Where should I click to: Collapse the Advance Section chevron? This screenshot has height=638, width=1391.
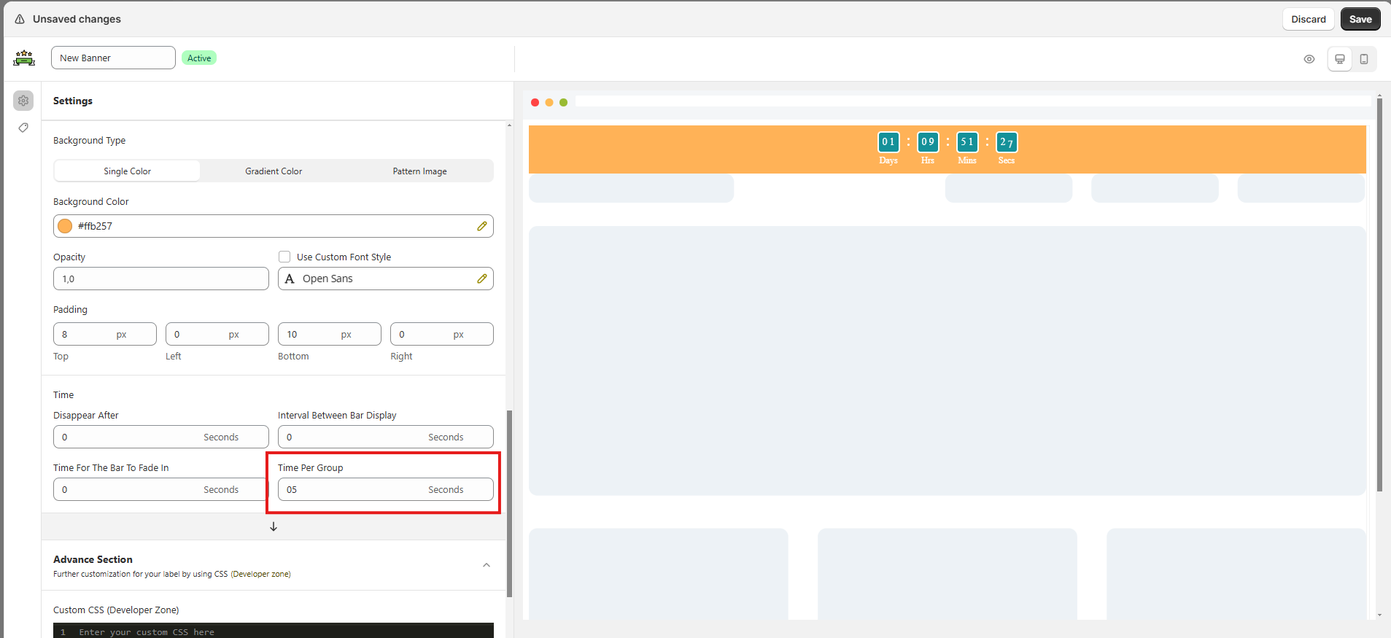point(486,565)
